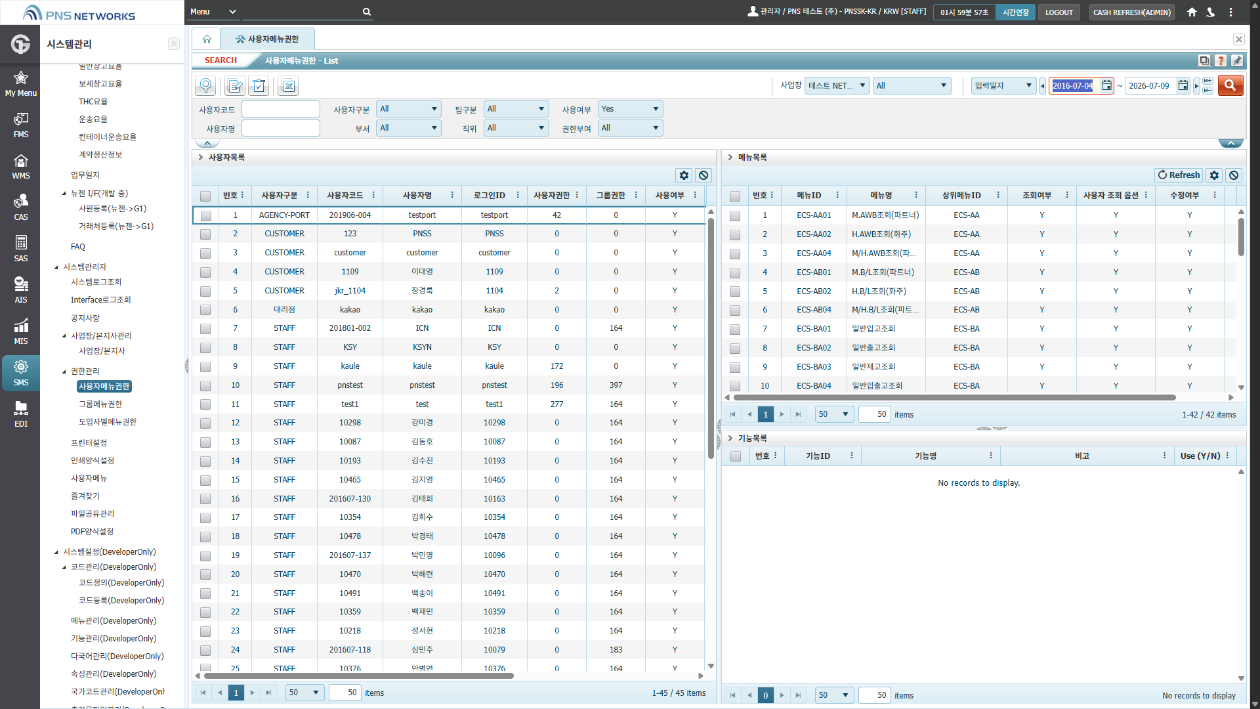Select 그룹메뉴권한 in the tree
1260x709 pixels.
pyautogui.click(x=100, y=404)
